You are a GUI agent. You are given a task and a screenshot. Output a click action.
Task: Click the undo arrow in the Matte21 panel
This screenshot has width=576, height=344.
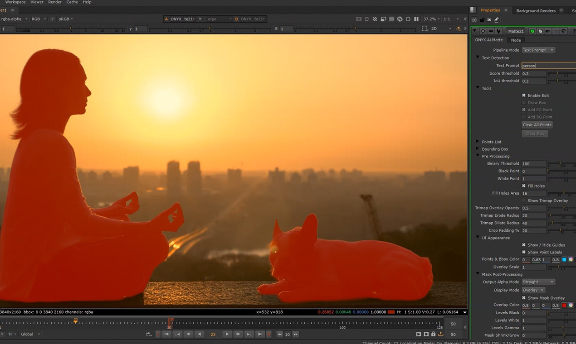tap(547, 31)
